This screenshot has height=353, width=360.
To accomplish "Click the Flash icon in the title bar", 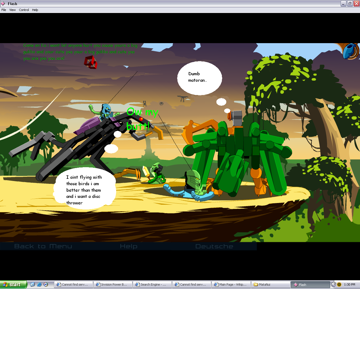I will (x=3, y=4).
